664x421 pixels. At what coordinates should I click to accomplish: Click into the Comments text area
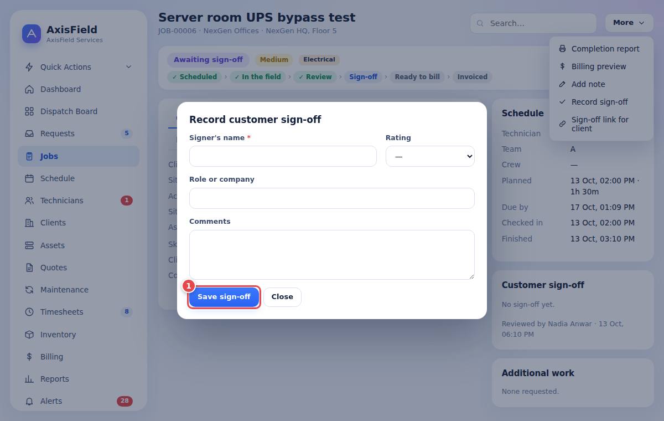332,255
